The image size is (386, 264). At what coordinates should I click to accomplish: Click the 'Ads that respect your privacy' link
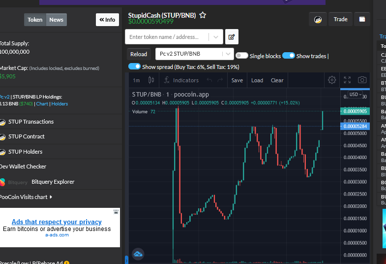57,222
